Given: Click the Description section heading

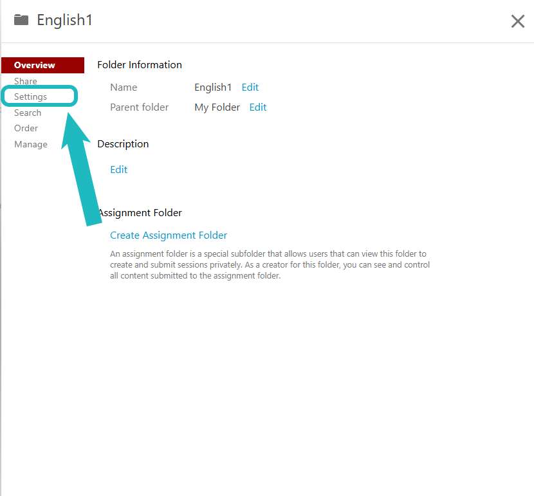Looking at the screenshot, I should click(x=123, y=144).
